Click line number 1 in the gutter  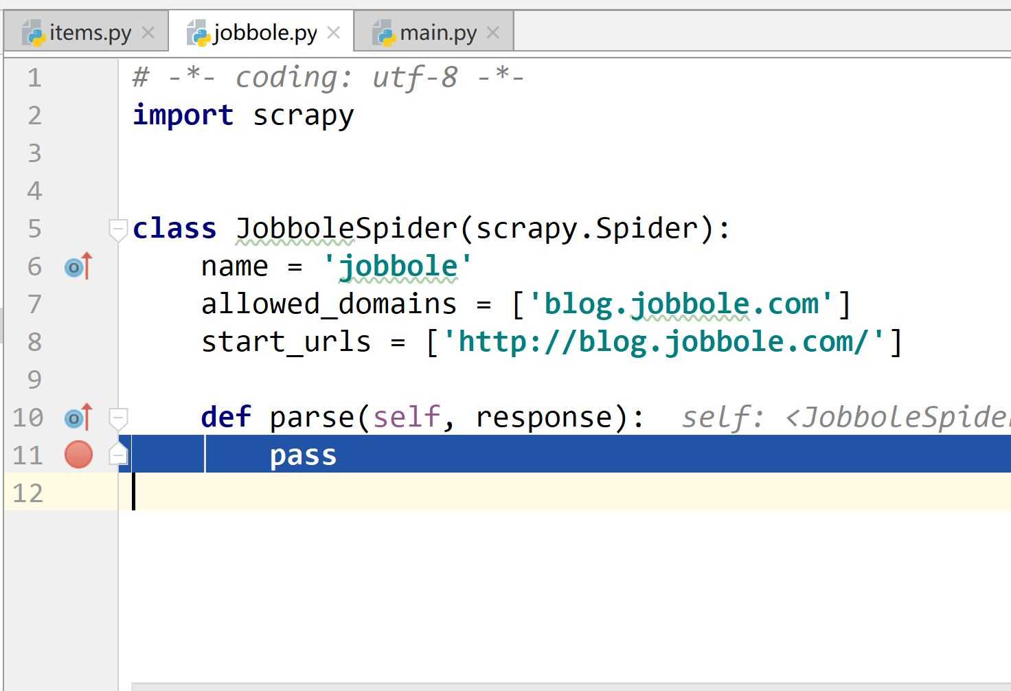click(34, 78)
